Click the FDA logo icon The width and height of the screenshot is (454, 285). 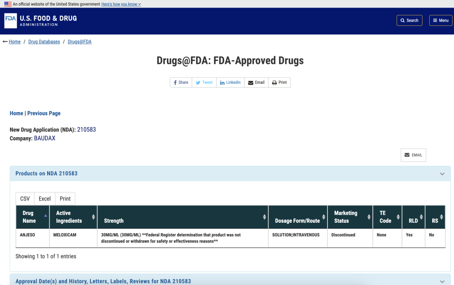[11, 21]
